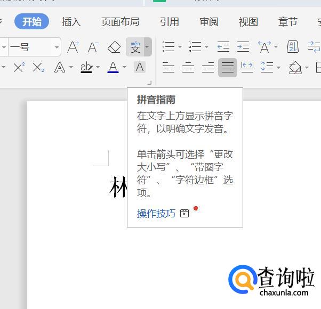Apply the blue font color A
The width and height of the screenshot is (321, 309).
(x=113, y=67)
